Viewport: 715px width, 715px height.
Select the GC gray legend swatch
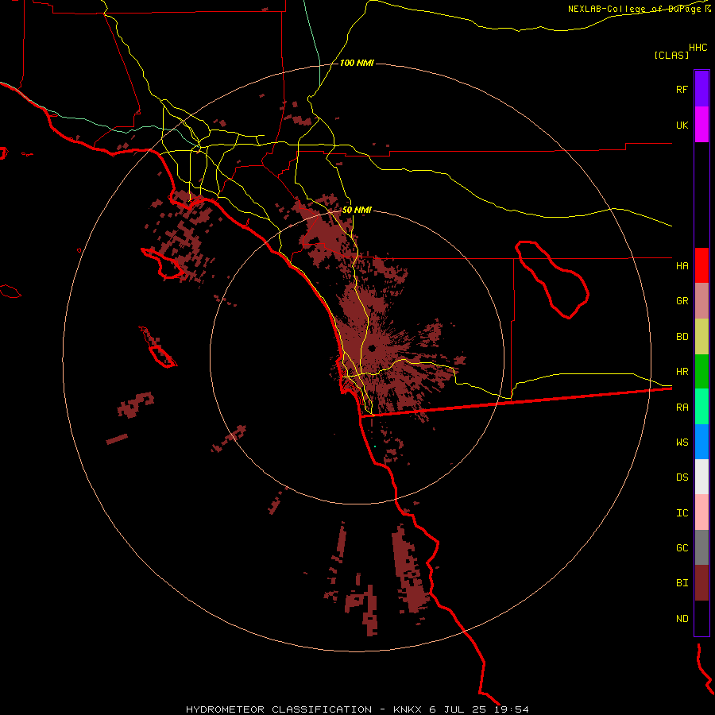coord(701,547)
